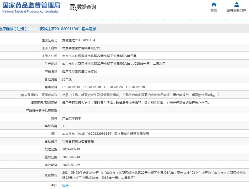The width and height of the screenshot is (249, 189).
Task: Select model value DS-UCMFIA、DS-UCMFIB
Action: click(x=104, y=87)
